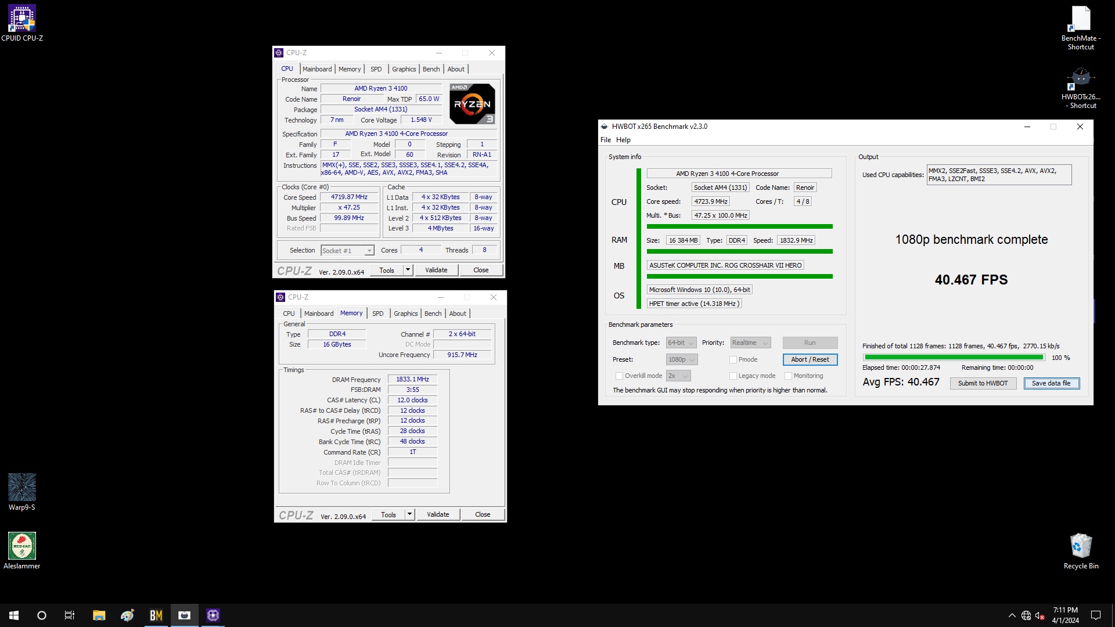Enable the Pmode checkbox
The width and height of the screenshot is (1115, 627).
coord(733,360)
